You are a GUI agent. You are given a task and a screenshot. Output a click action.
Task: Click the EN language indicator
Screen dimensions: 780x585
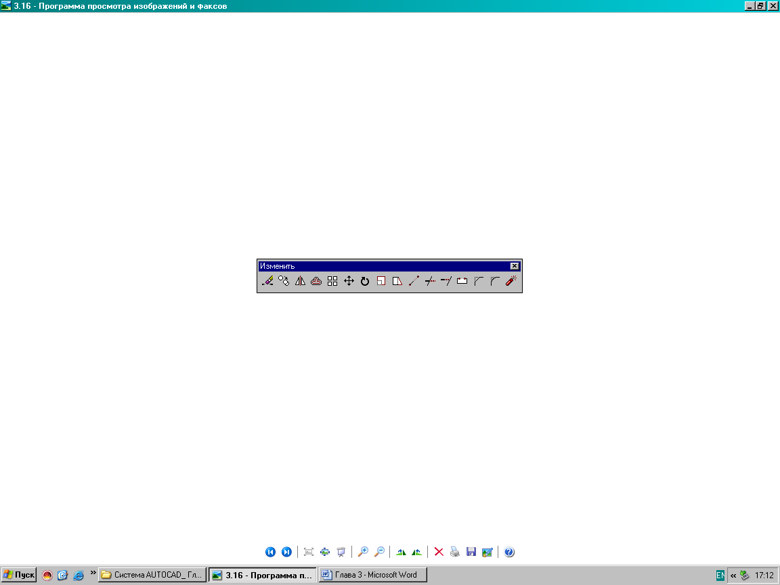pyautogui.click(x=720, y=576)
